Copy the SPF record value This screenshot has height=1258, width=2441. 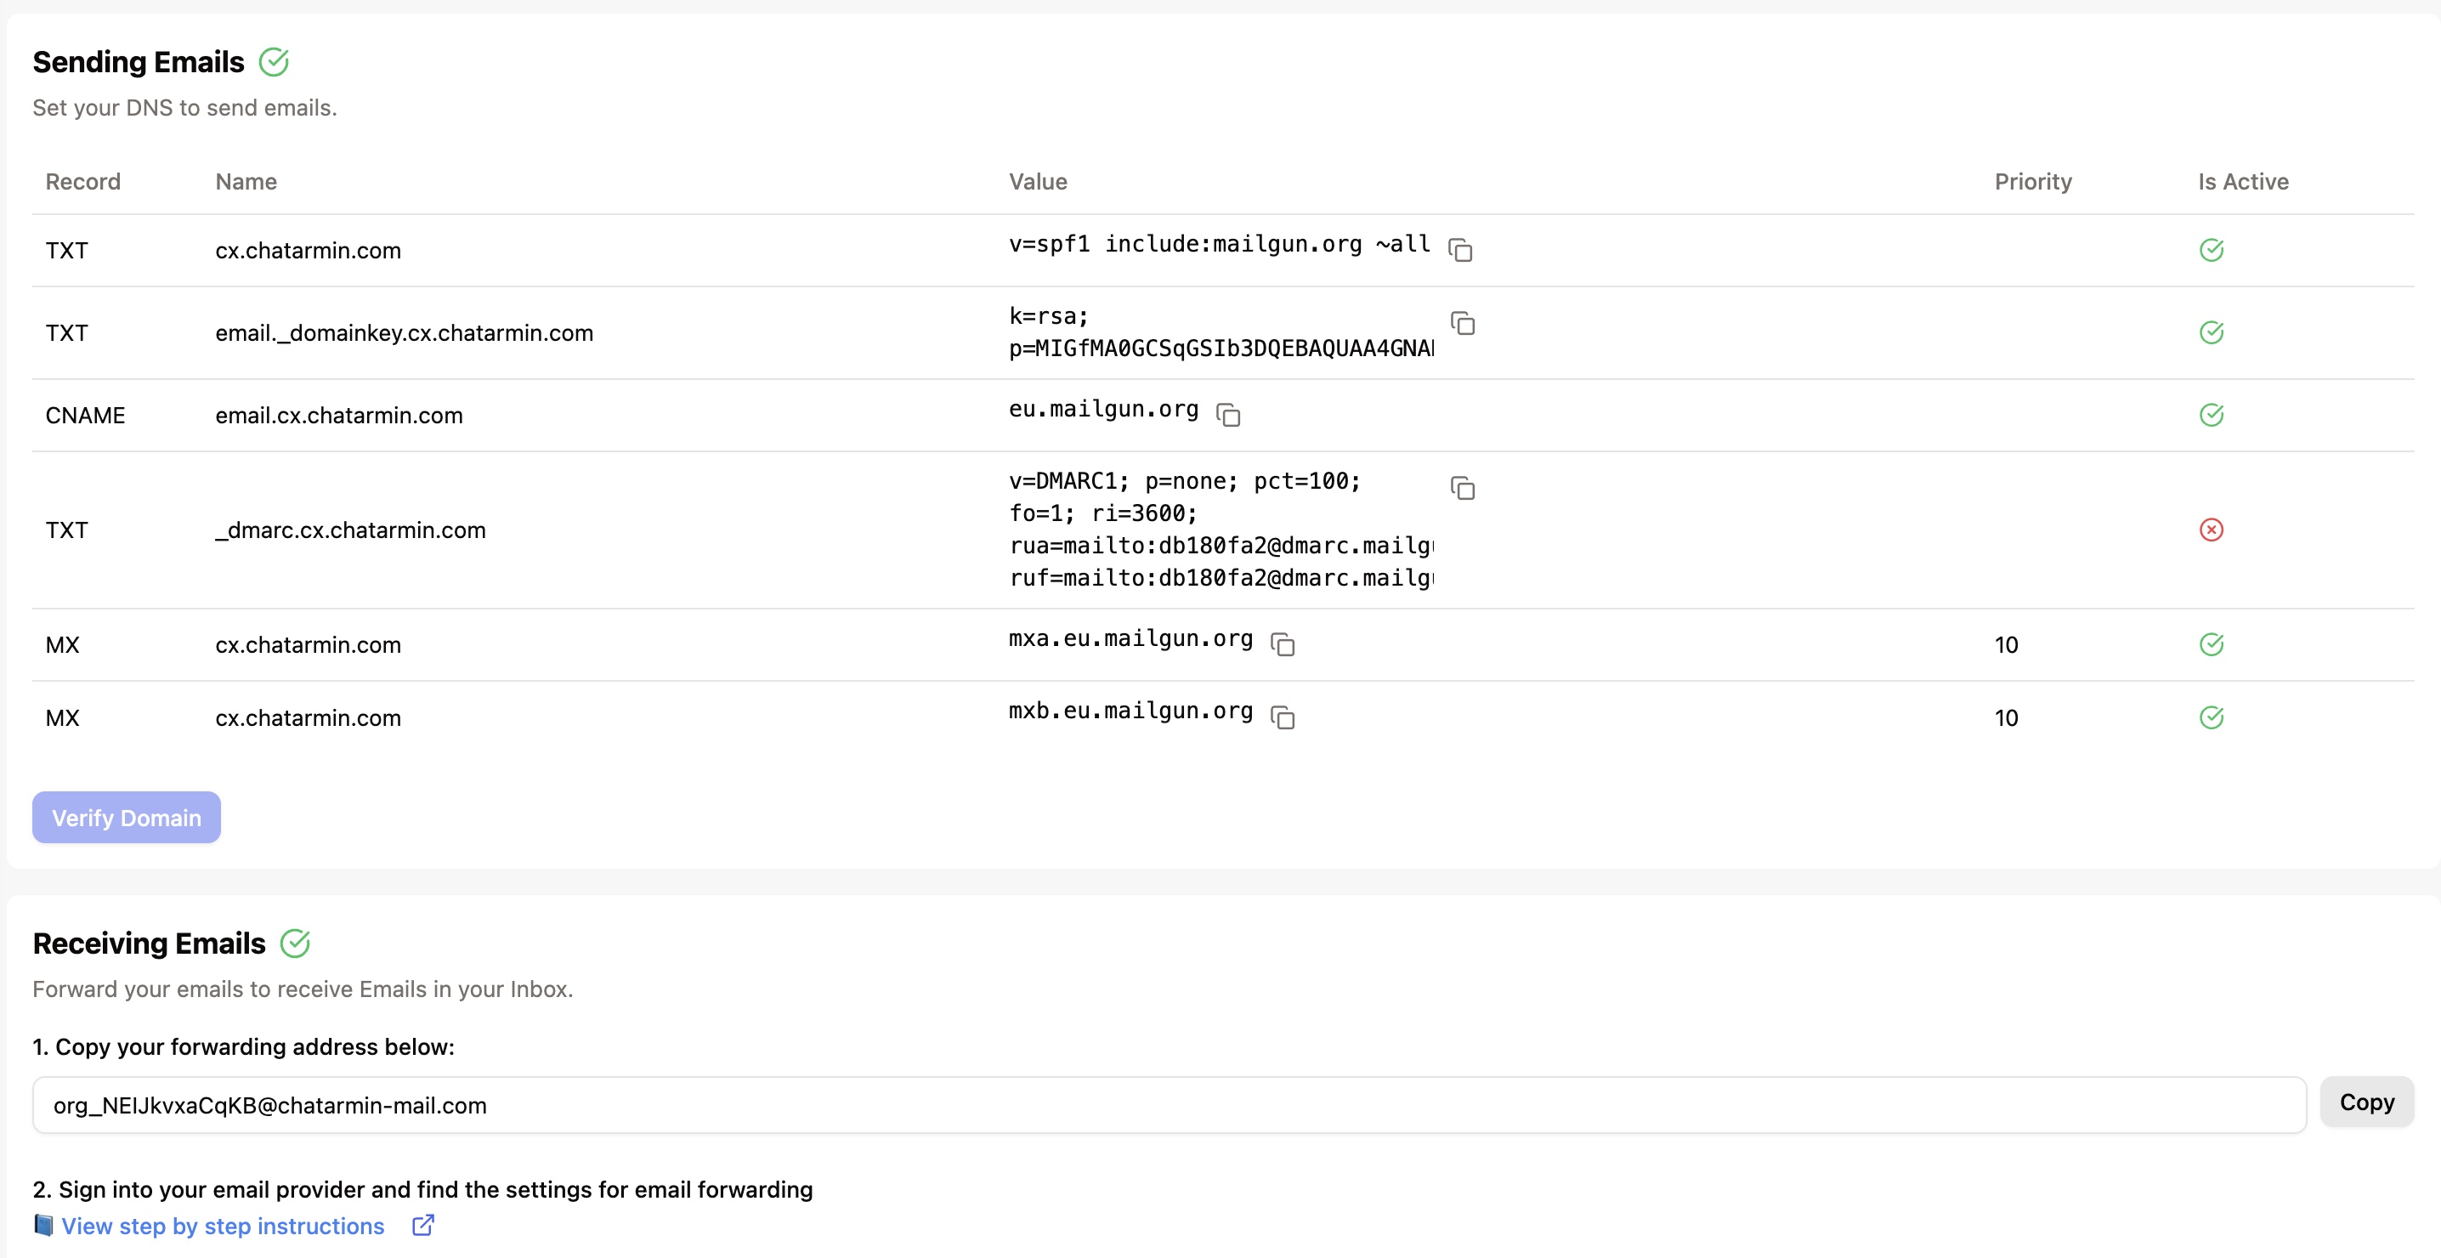tap(1460, 250)
